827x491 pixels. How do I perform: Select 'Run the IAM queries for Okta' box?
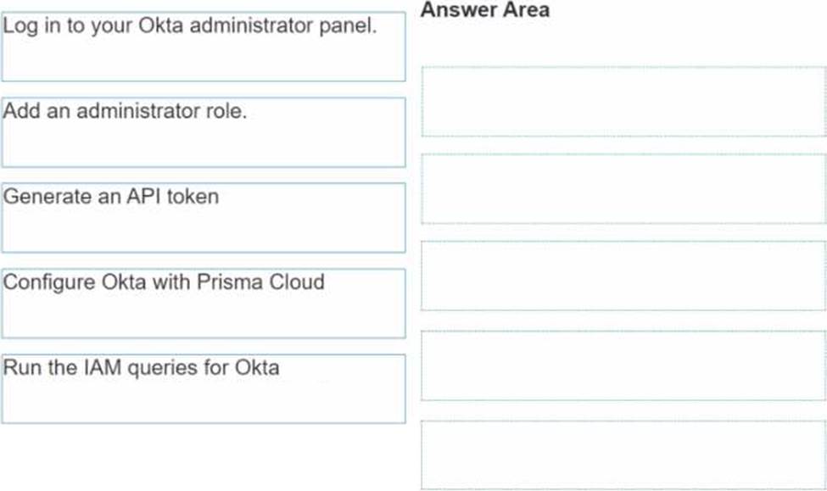click(204, 388)
